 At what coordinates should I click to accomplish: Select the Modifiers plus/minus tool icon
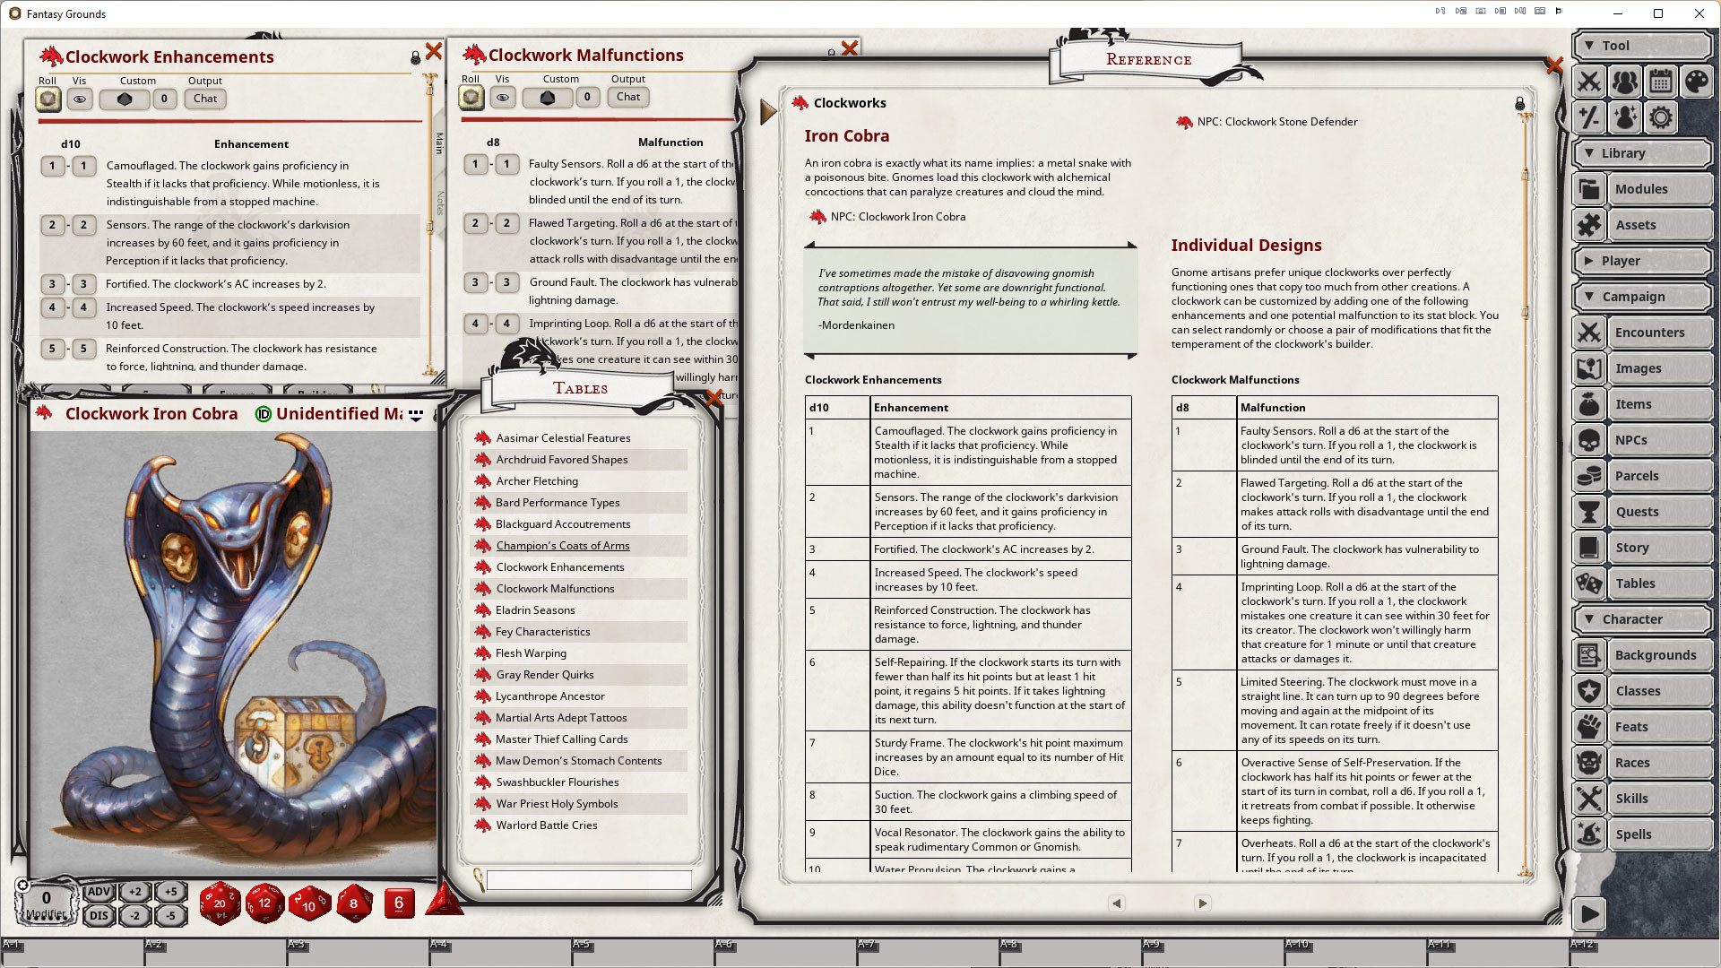tap(1588, 117)
